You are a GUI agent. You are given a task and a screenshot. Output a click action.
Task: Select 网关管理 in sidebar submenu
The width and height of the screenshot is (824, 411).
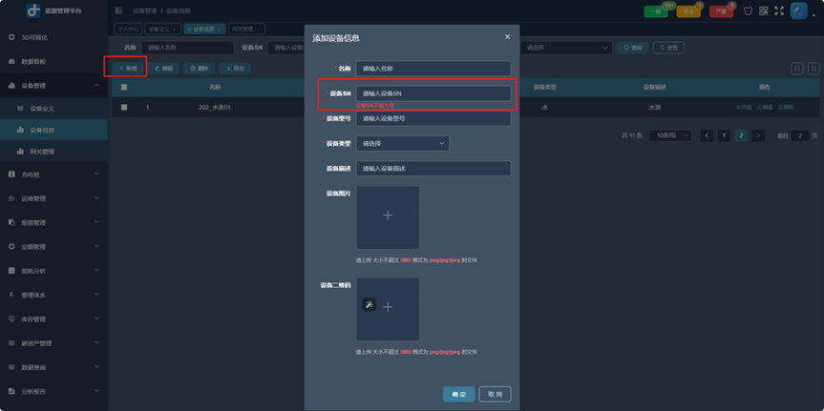coord(53,152)
